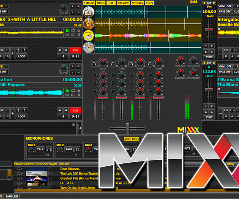The height and width of the screenshot is (199, 239).
Task: Tick top EQ kill box on fourth mixer channel
Action: 150,75
